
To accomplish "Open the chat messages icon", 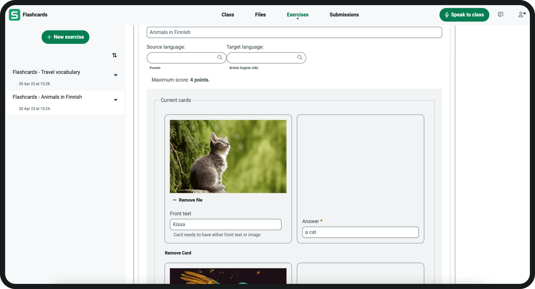I will click(500, 14).
